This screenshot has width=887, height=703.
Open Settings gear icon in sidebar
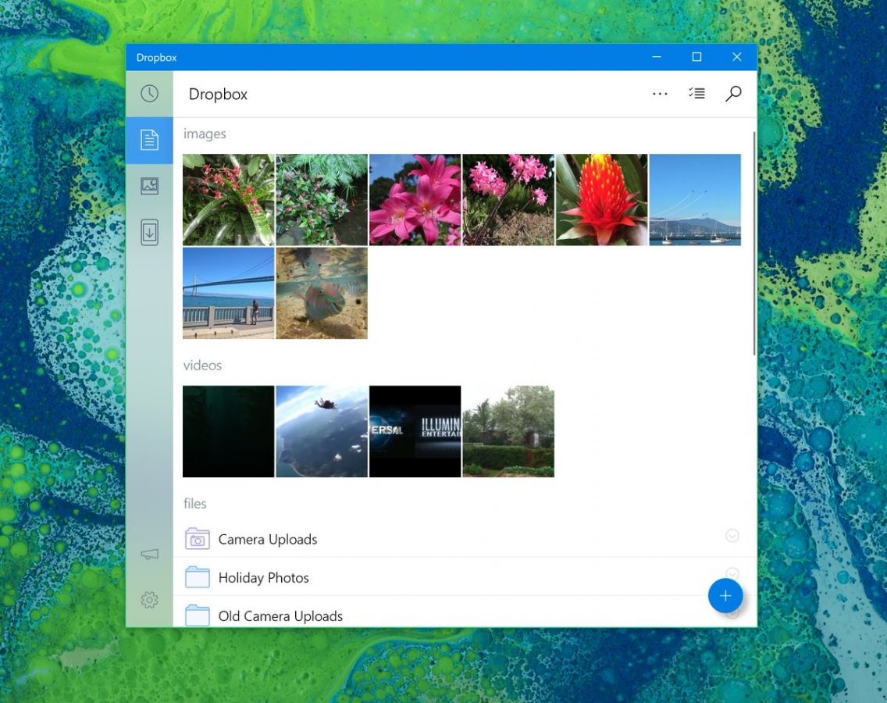coord(149,599)
